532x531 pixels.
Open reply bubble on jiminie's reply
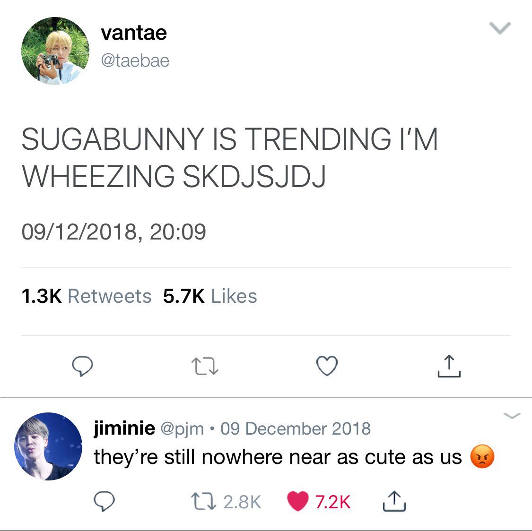tap(104, 501)
